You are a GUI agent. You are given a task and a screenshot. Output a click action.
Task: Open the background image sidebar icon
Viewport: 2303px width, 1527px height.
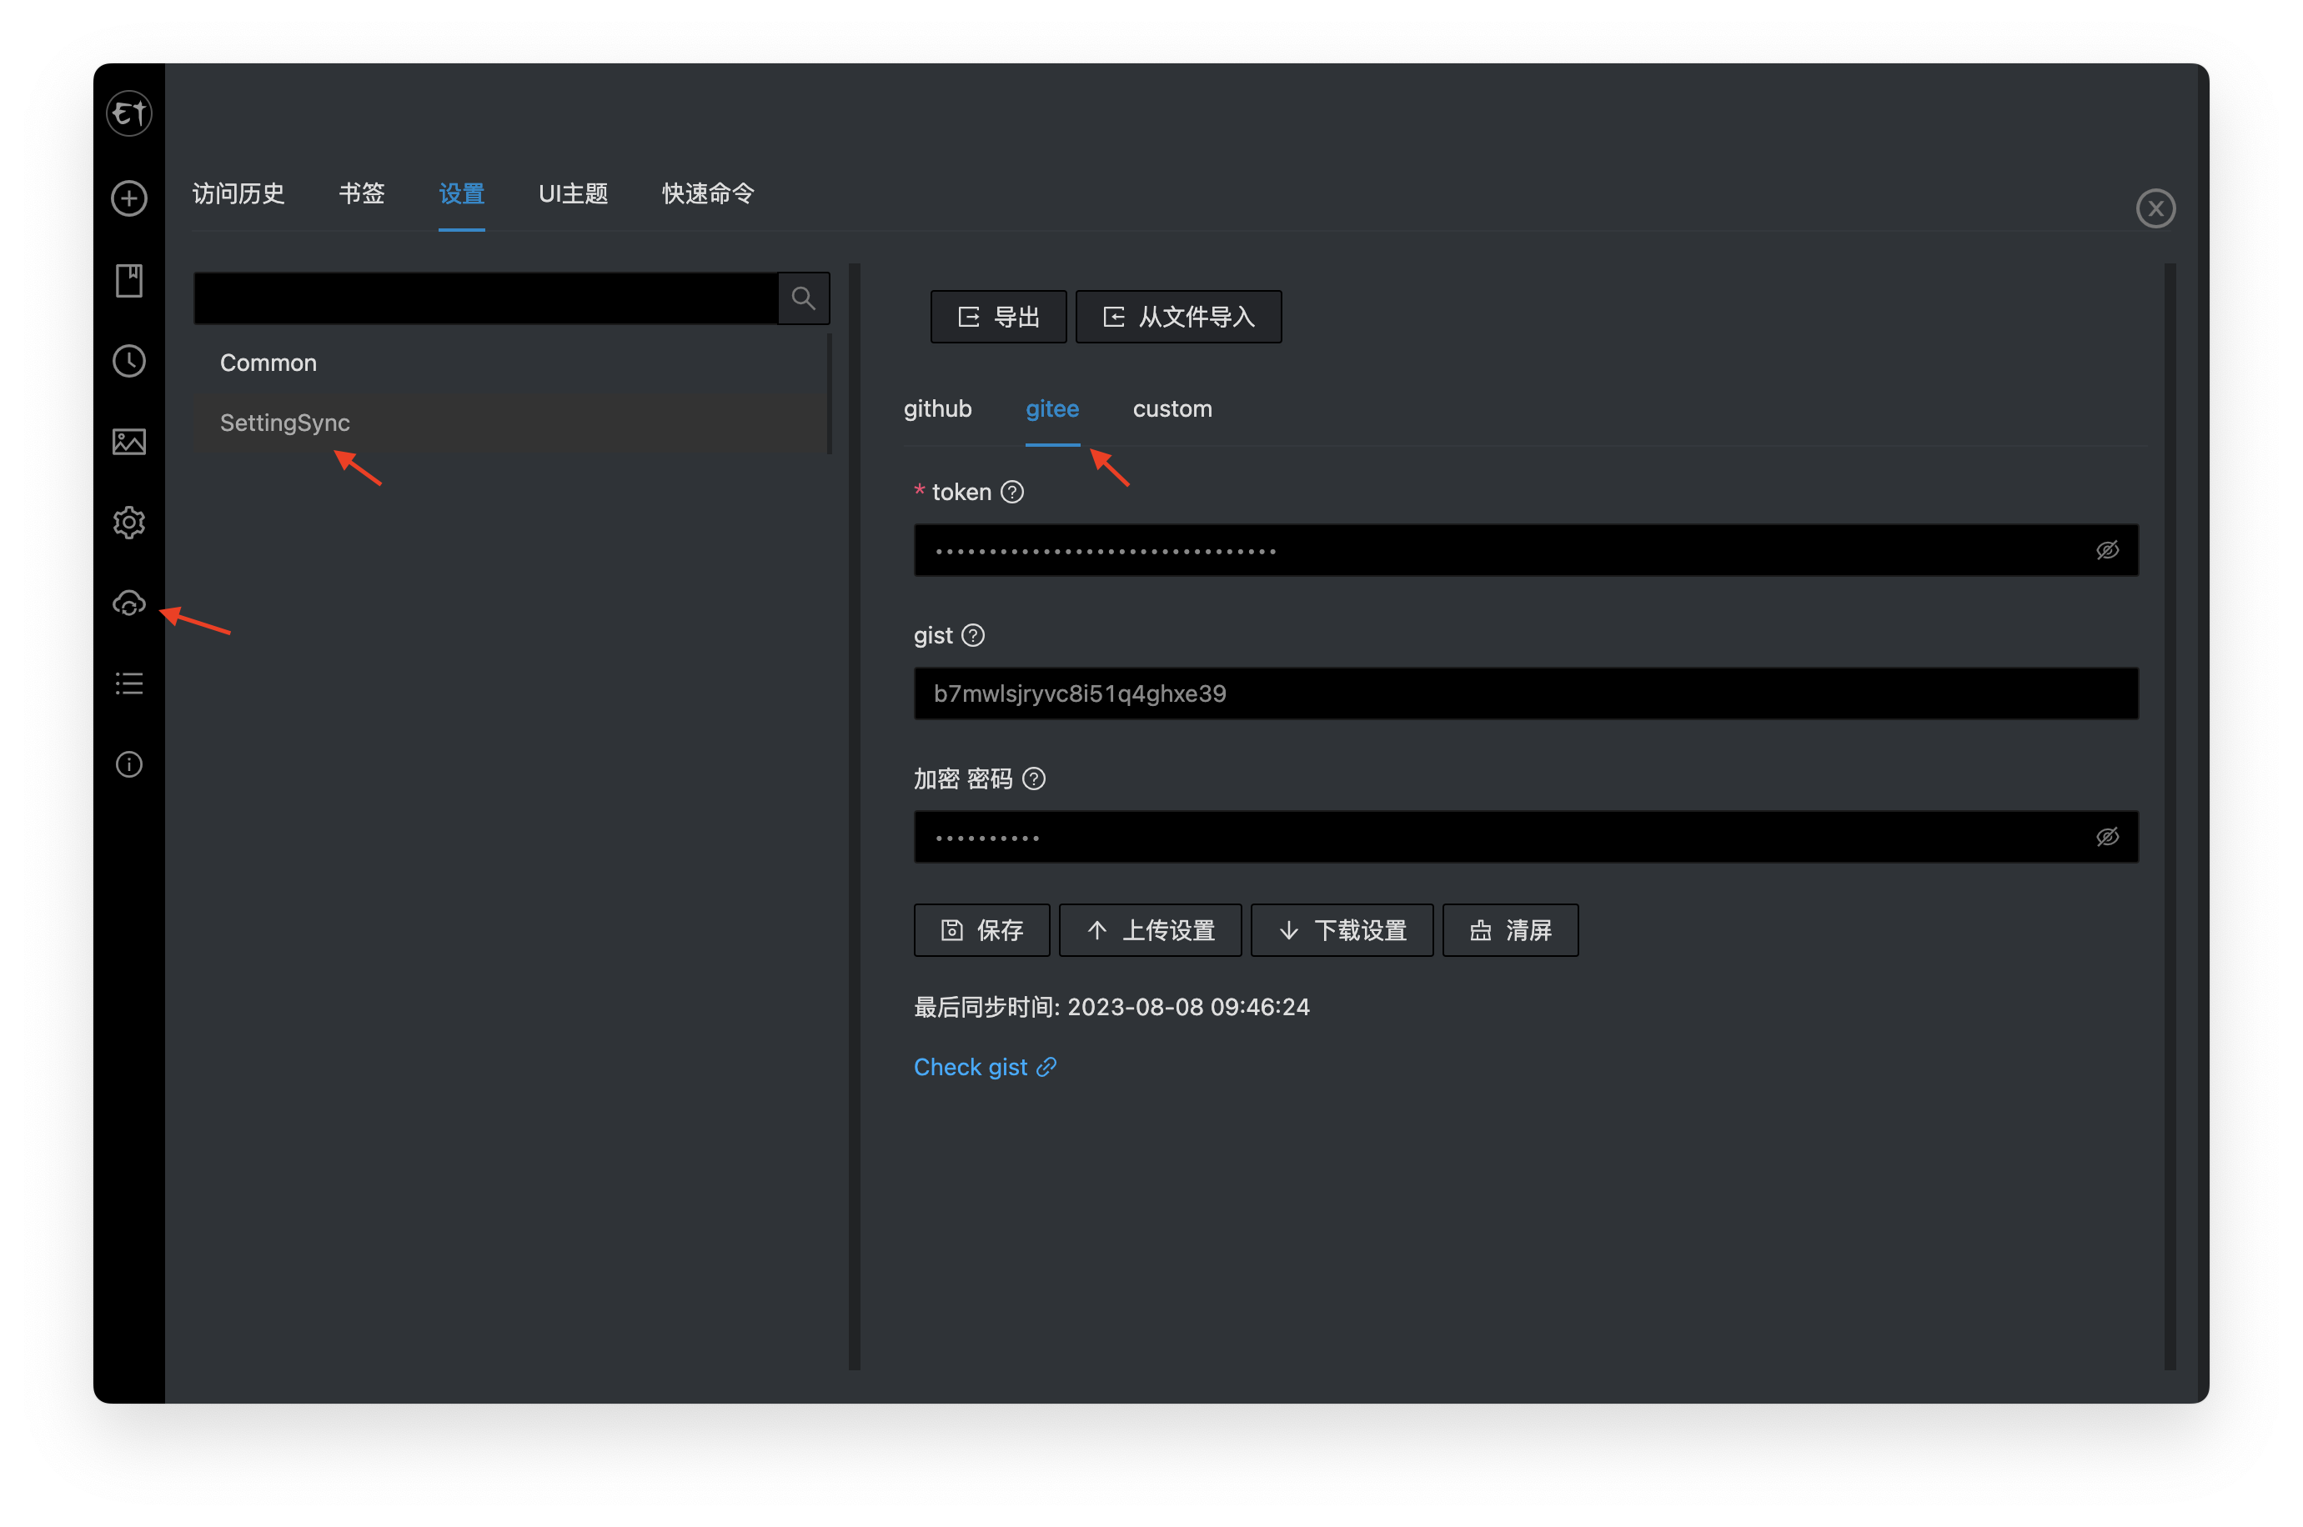[128, 441]
